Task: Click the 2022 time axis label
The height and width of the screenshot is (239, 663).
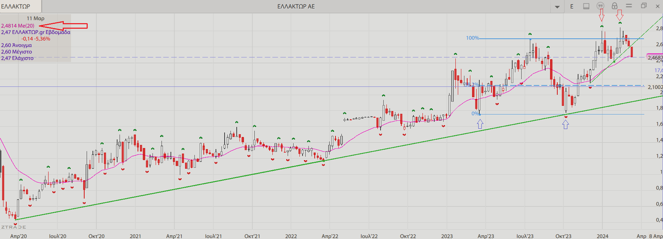Action: coord(291,236)
